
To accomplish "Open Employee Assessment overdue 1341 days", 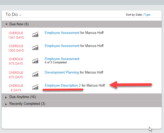I will click(62, 33).
